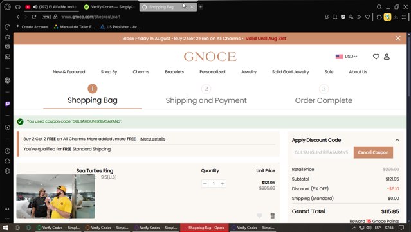Click the GNOCE logo
Viewport: 411px width, 232px height.
click(x=210, y=57)
